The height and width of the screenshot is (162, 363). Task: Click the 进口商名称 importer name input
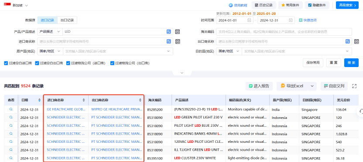[101, 42]
